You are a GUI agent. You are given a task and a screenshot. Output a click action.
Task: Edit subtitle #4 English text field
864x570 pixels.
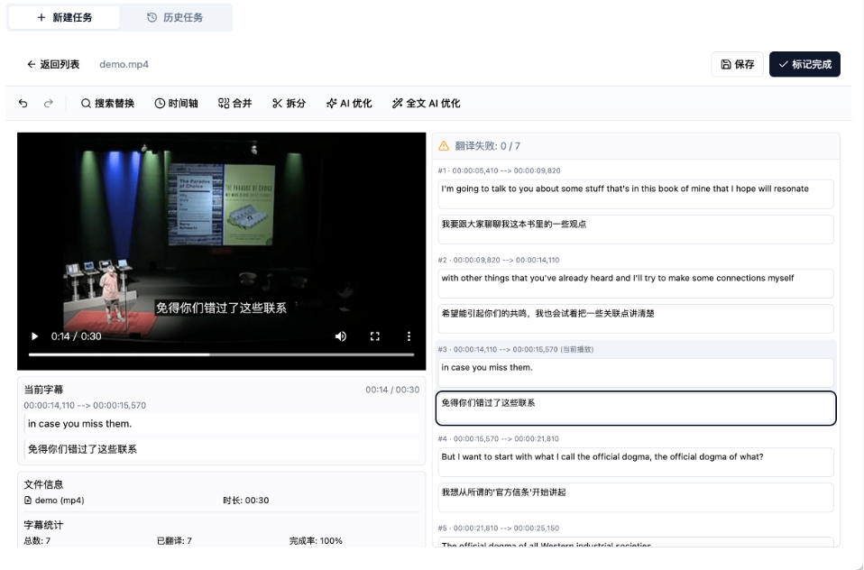point(635,462)
